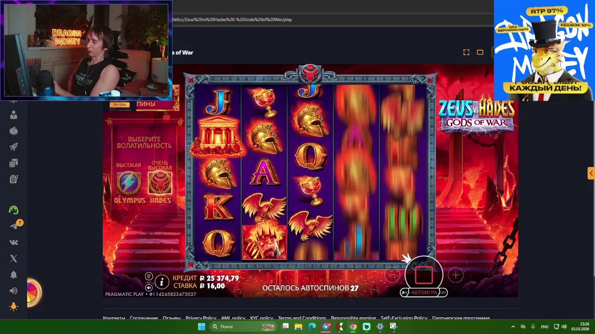Open the KYC policy footer link
This screenshot has width=595, height=334.
[261, 318]
